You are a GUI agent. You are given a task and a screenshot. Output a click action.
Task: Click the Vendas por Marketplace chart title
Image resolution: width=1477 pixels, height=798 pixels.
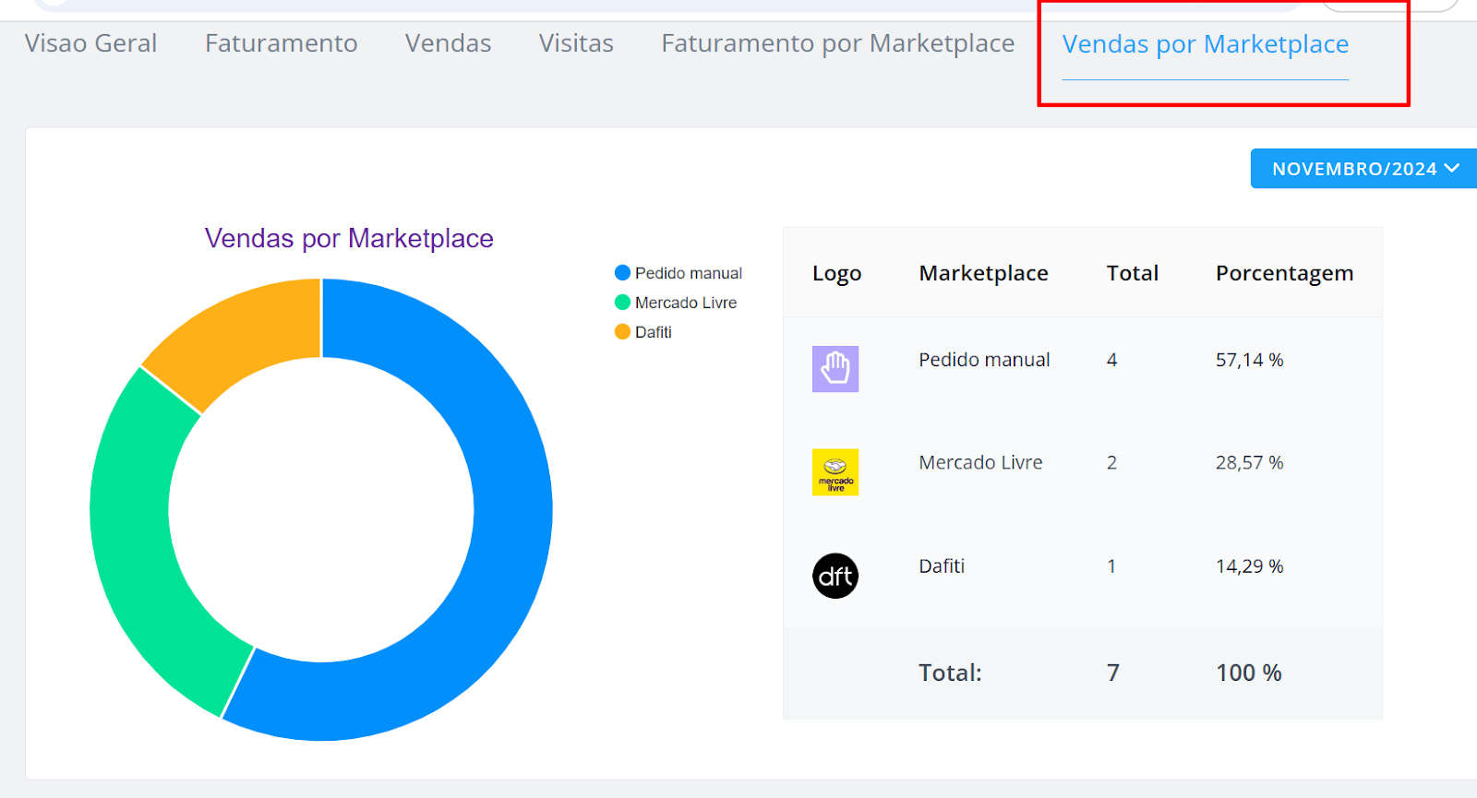pyautogui.click(x=349, y=238)
